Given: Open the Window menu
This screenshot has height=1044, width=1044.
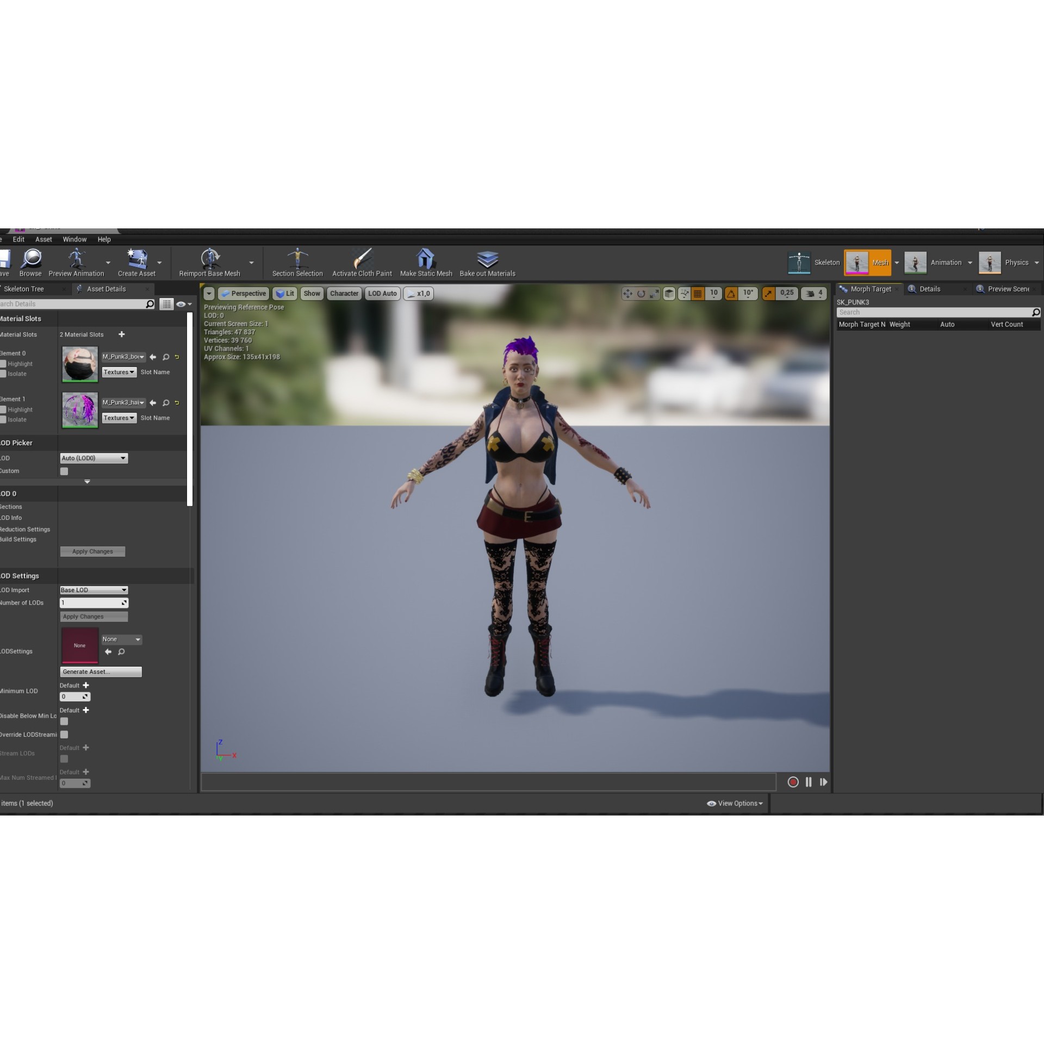Looking at the screenshot, I should tap(74, 239).
